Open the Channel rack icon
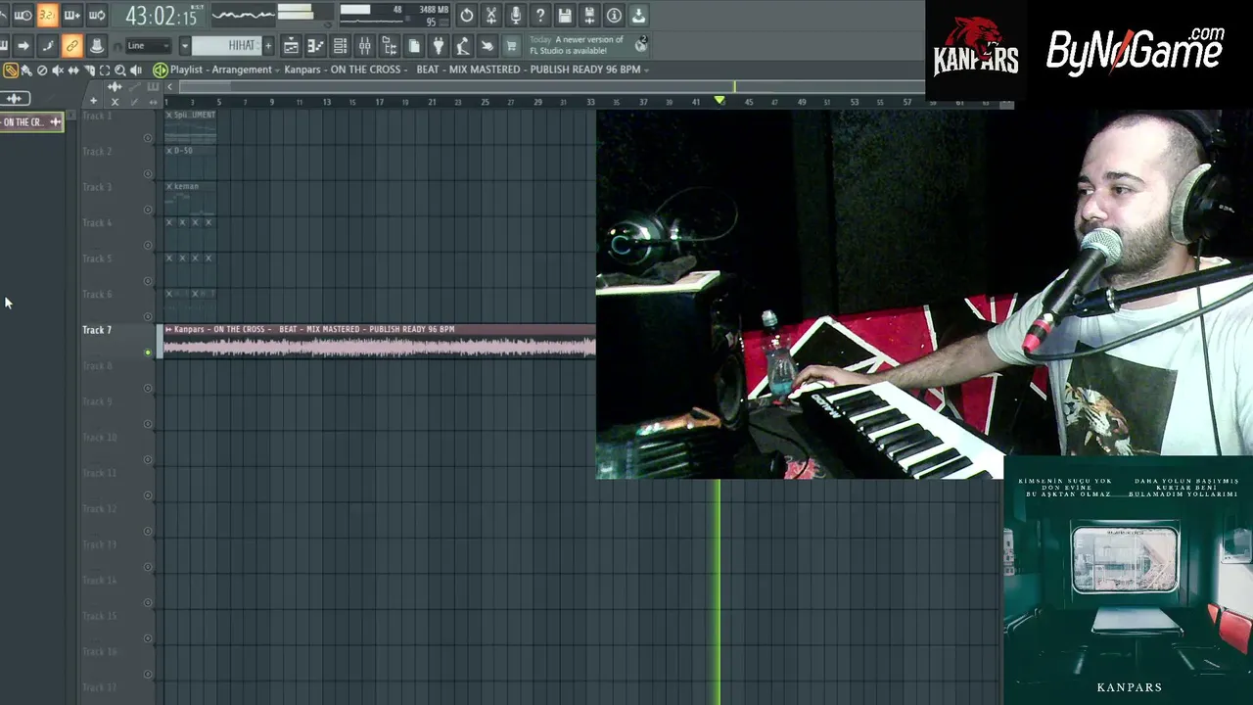The width and height of the screenshot is (1253, 705). pos(340,45)
